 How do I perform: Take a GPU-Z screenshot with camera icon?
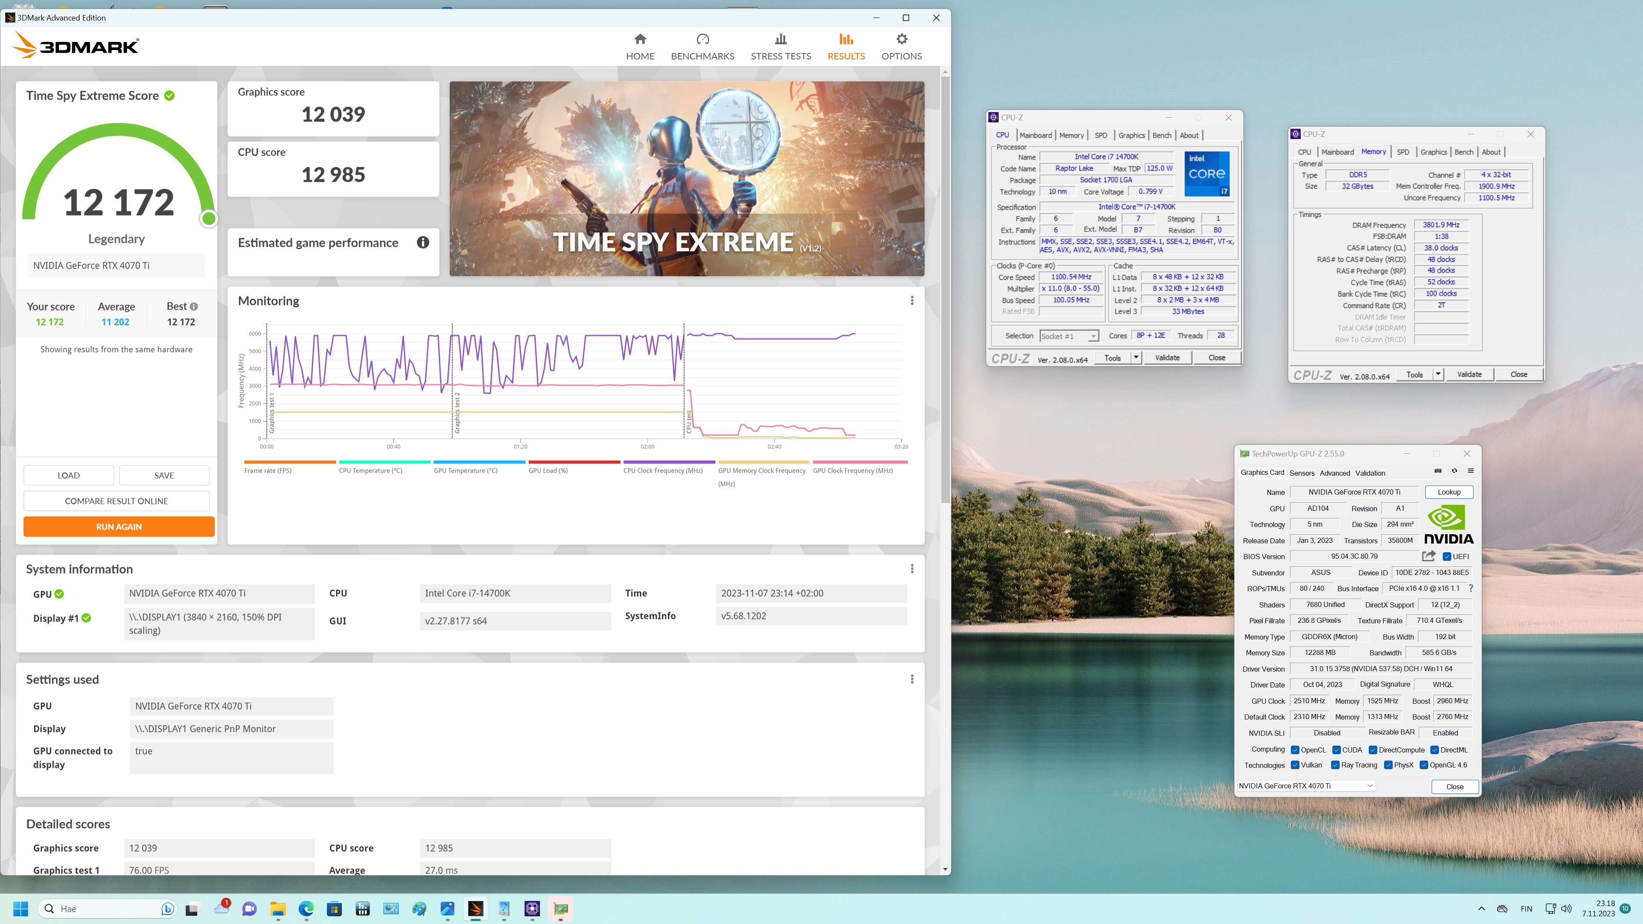1438,471
